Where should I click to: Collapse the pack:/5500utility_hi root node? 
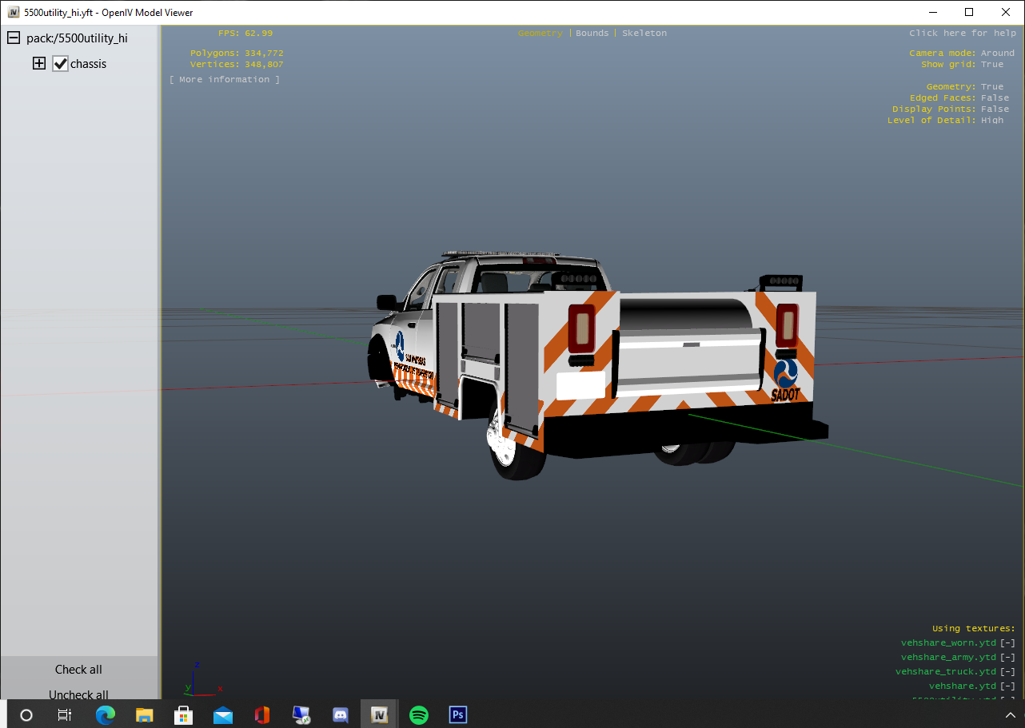point(14,38)
